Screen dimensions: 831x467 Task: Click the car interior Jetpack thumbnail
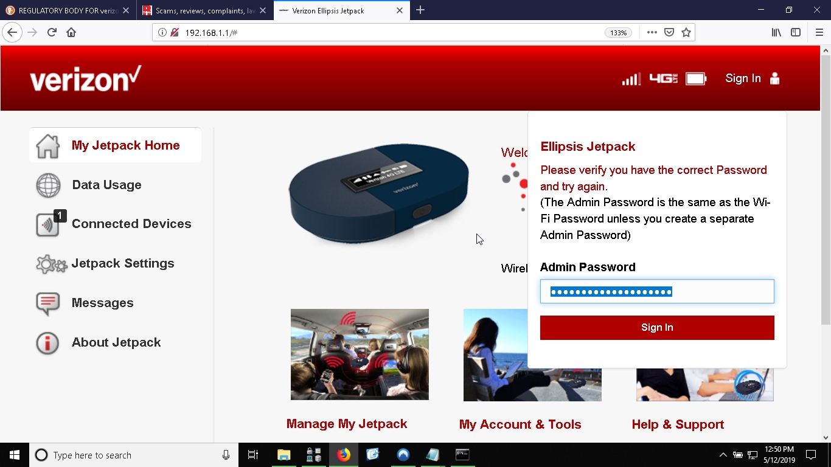coord(360,355)
